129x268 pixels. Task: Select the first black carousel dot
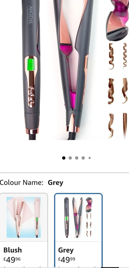tap(64, 158)
